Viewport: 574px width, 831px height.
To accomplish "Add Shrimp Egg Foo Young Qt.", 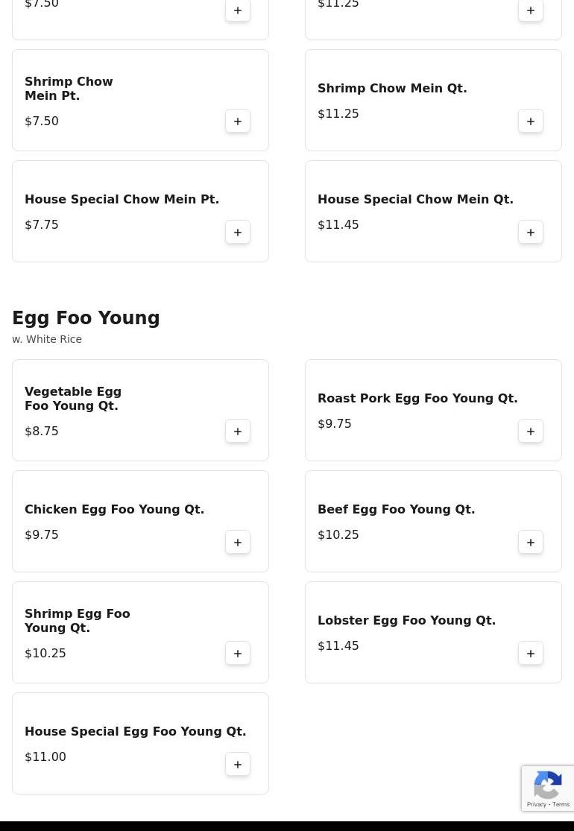I will click(238, 654).
